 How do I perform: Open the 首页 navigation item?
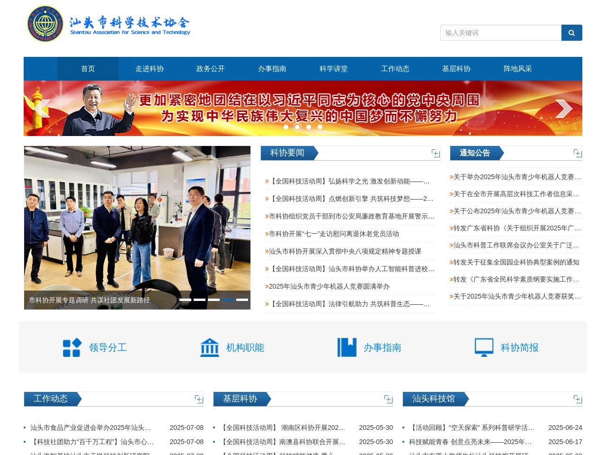[88, 69]
